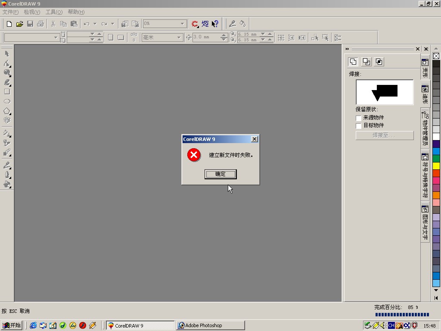
Task: Select the Ellipse tool
Action: coord(7,101)
